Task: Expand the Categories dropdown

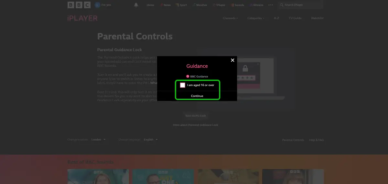Action: click(x=256, y=18)
